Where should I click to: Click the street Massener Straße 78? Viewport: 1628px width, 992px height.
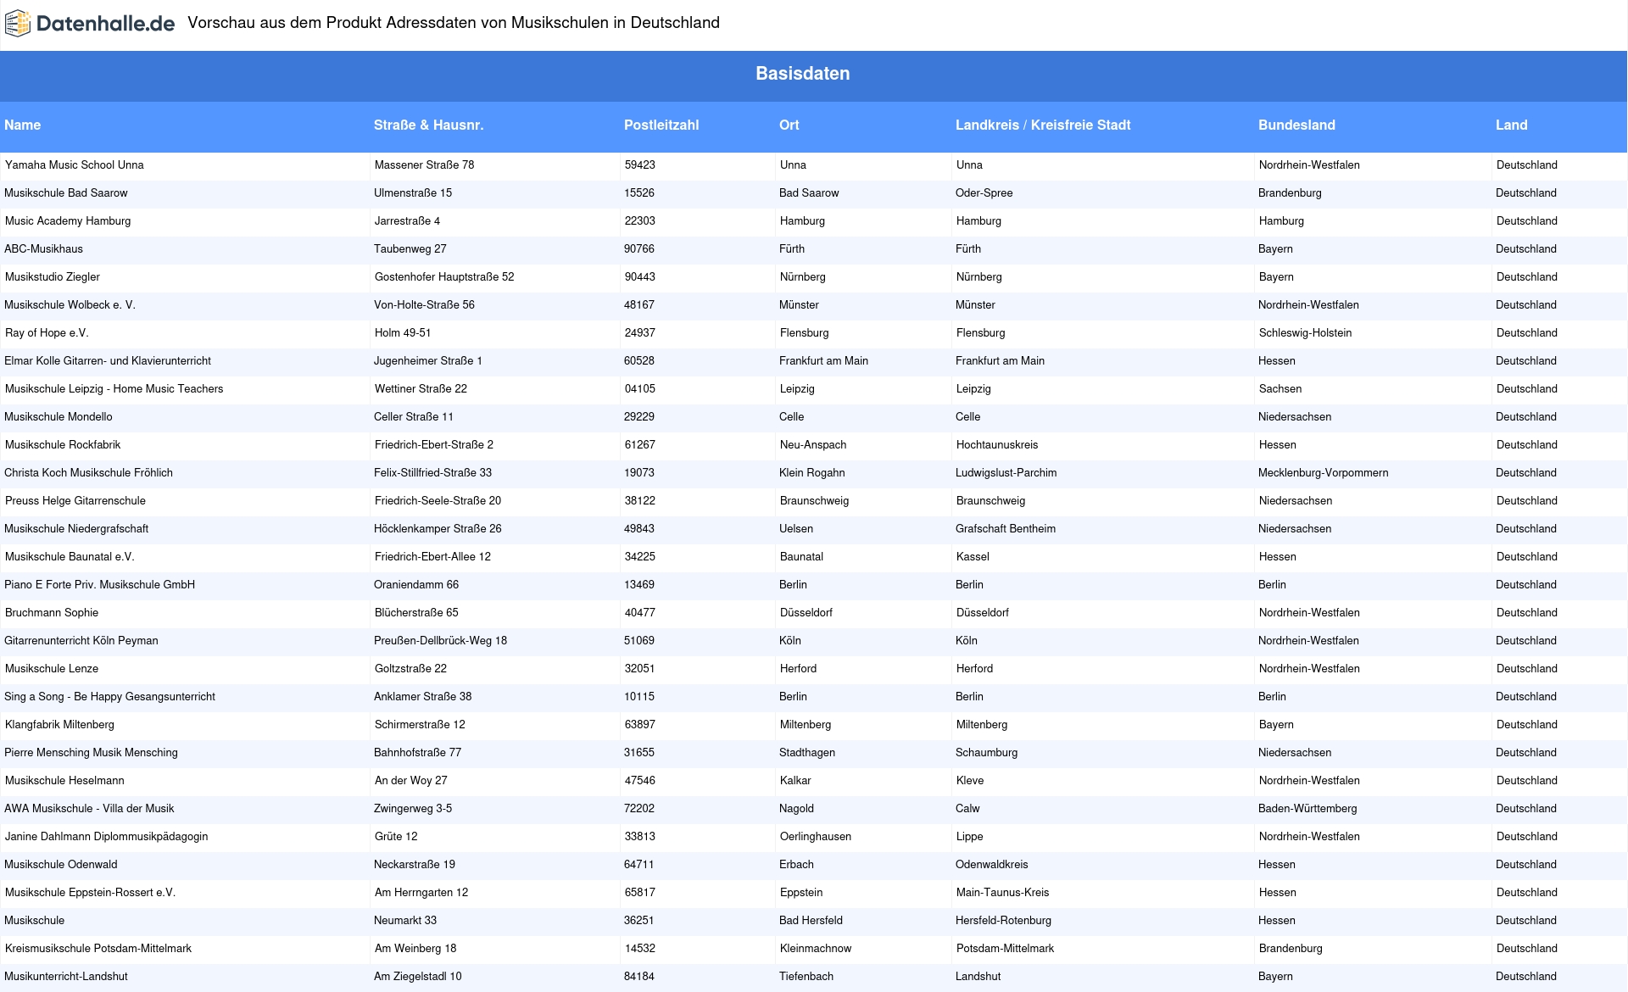coord(424,165)
